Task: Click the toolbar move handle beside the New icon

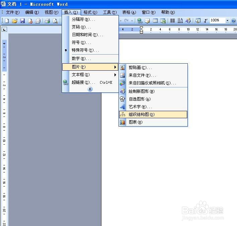Action: pos(2,21)
